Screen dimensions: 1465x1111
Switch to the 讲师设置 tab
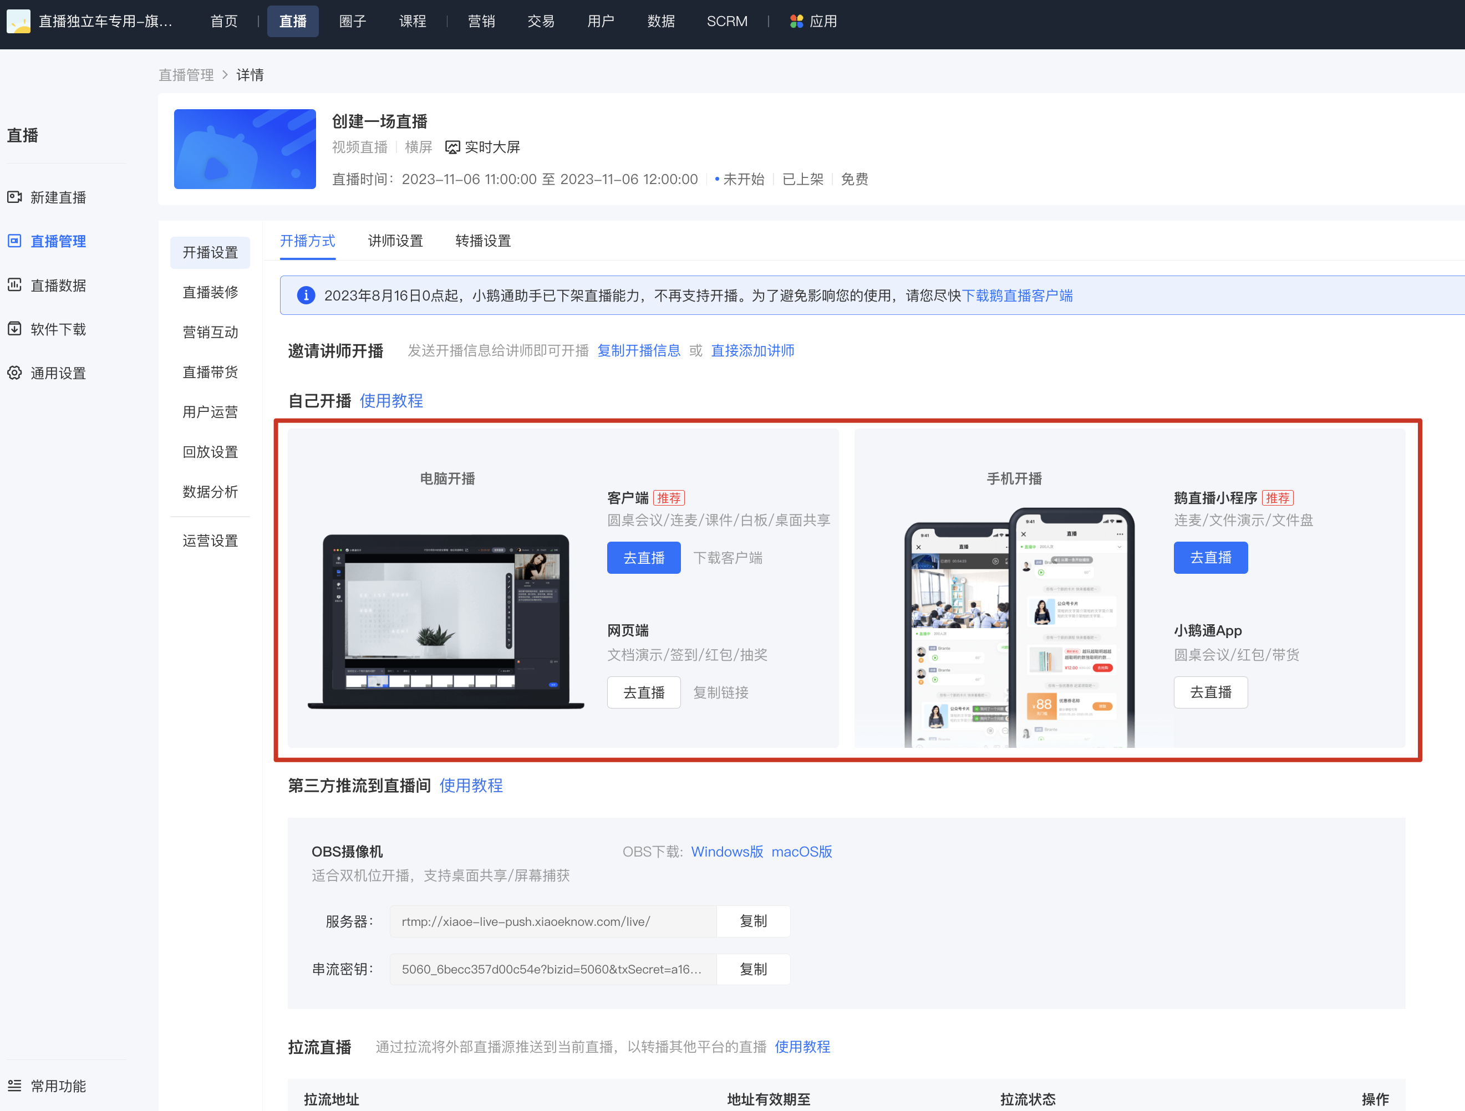[395, 241]
